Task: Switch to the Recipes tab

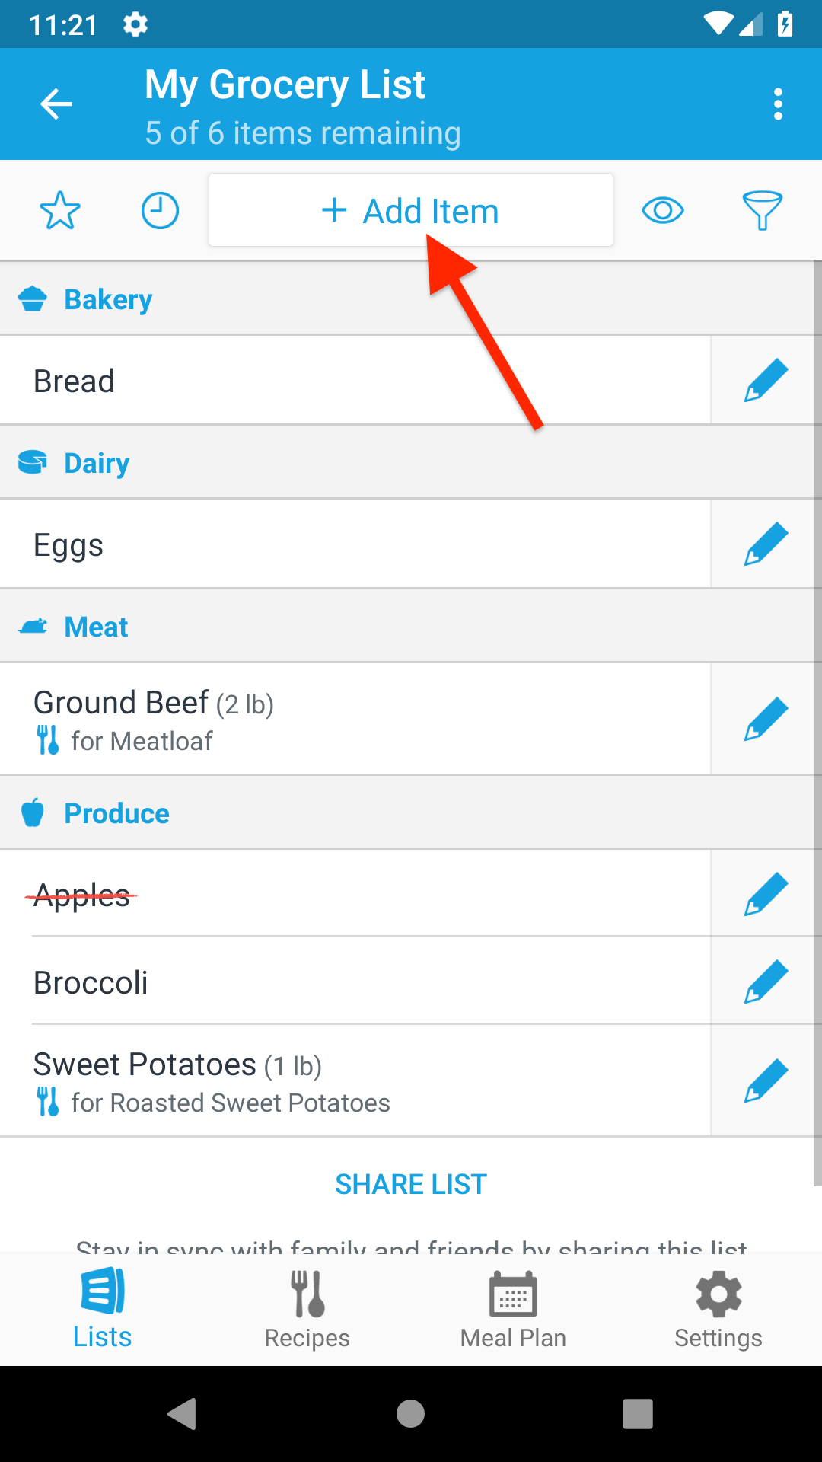Action: point(307,1310)
